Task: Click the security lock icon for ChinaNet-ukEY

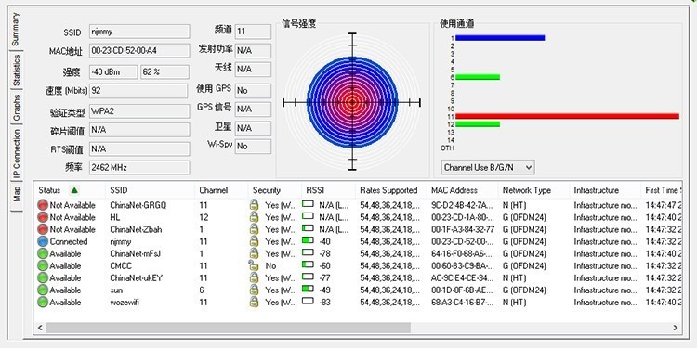Action: pyautogui.click(x=254, y=277)
